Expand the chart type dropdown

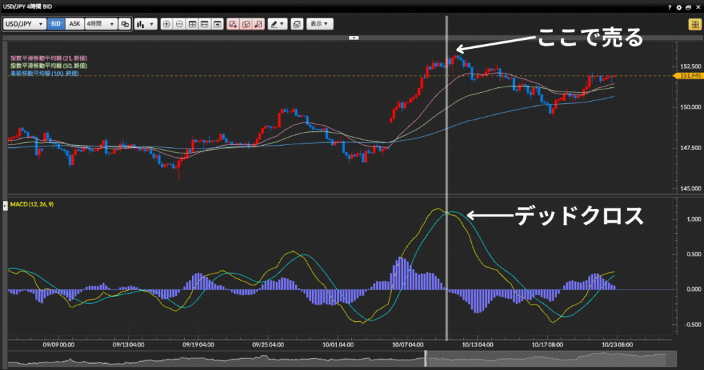pos(146,23)
